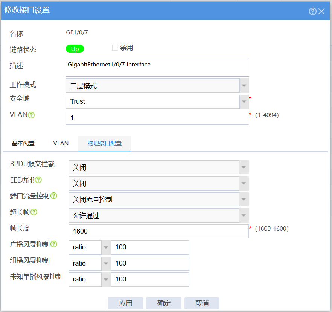The width and height of the screenshot is (332, 312).
Task: Click 组播风暴抑制 value field 100
Action: coord(150,263)
